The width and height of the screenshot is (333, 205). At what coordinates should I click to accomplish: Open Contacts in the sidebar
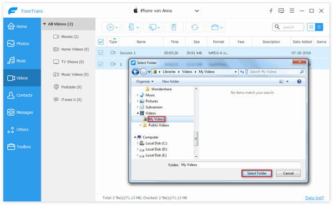(22, 95)
